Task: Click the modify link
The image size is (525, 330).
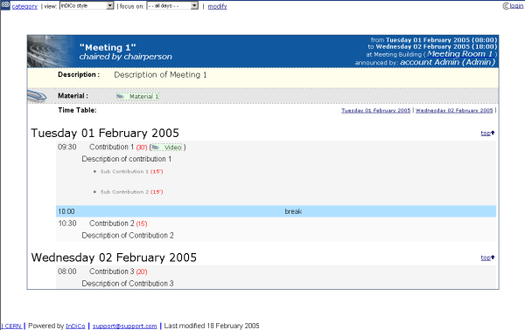Action: pos(217,6)
